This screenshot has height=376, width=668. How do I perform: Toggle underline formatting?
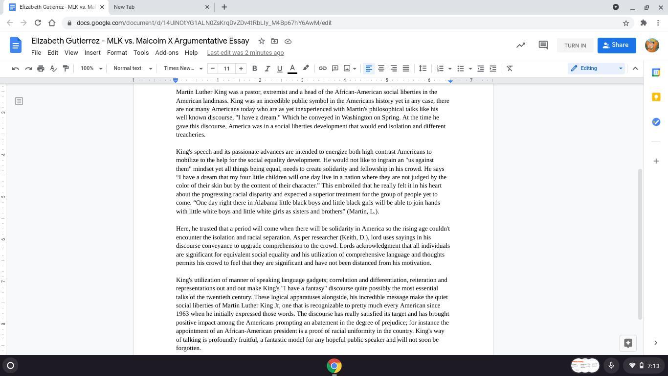click(280, 69)
